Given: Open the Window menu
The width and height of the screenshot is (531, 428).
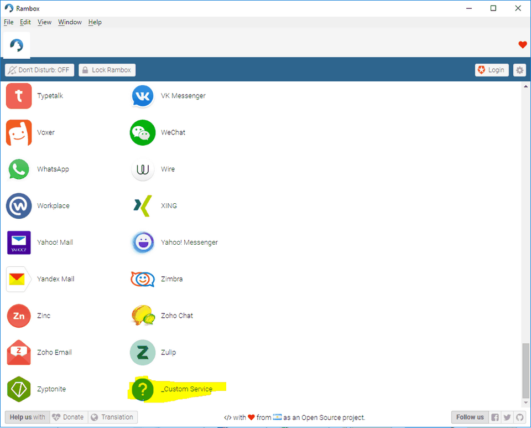Looking at the screenshot, I should 70,22.
